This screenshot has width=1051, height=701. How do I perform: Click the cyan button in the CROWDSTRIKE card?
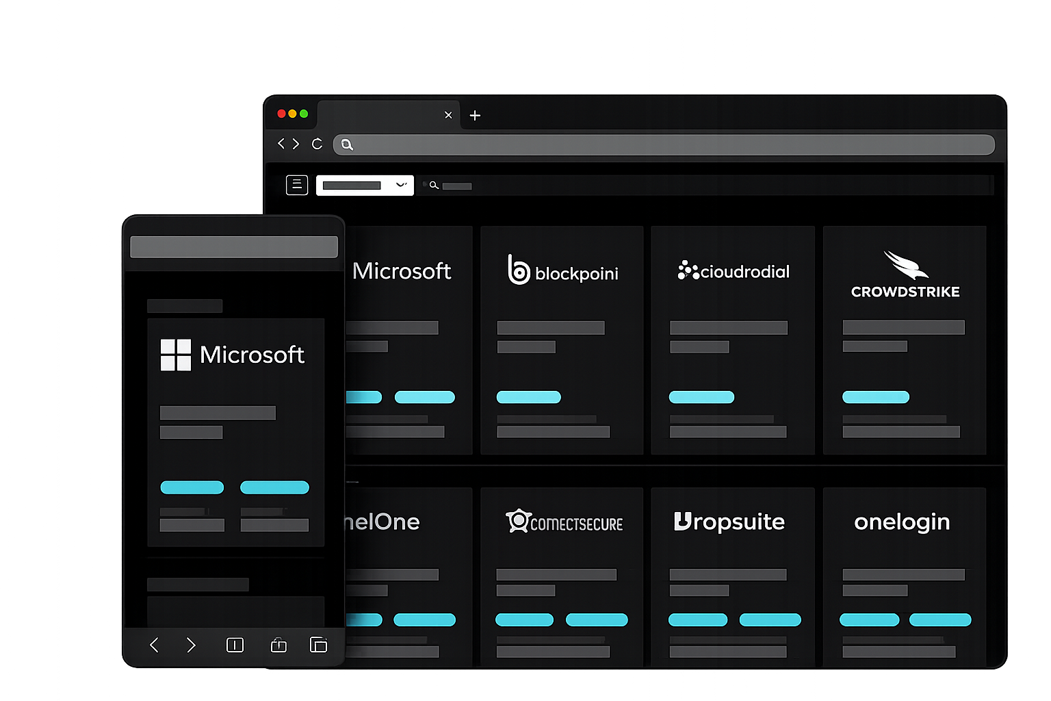876,397
